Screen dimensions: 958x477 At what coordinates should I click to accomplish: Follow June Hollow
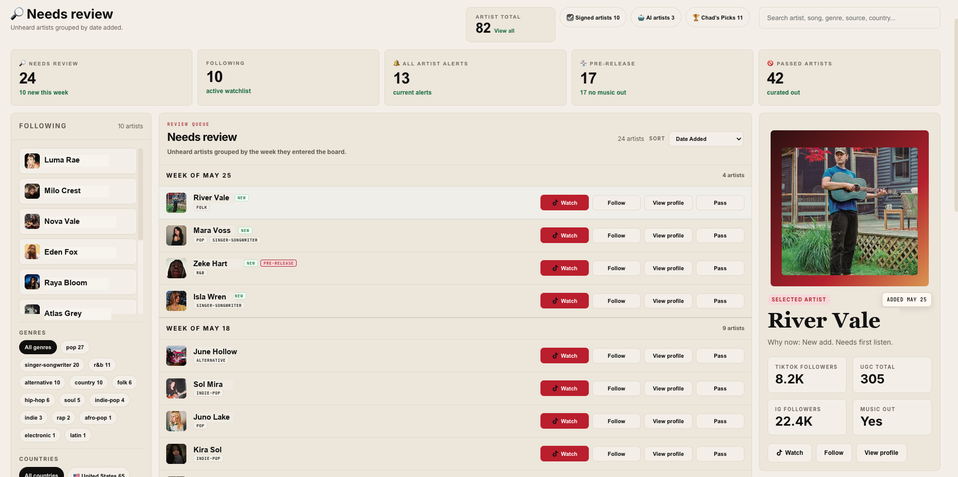pyautogui.click(x=617, y=356)
